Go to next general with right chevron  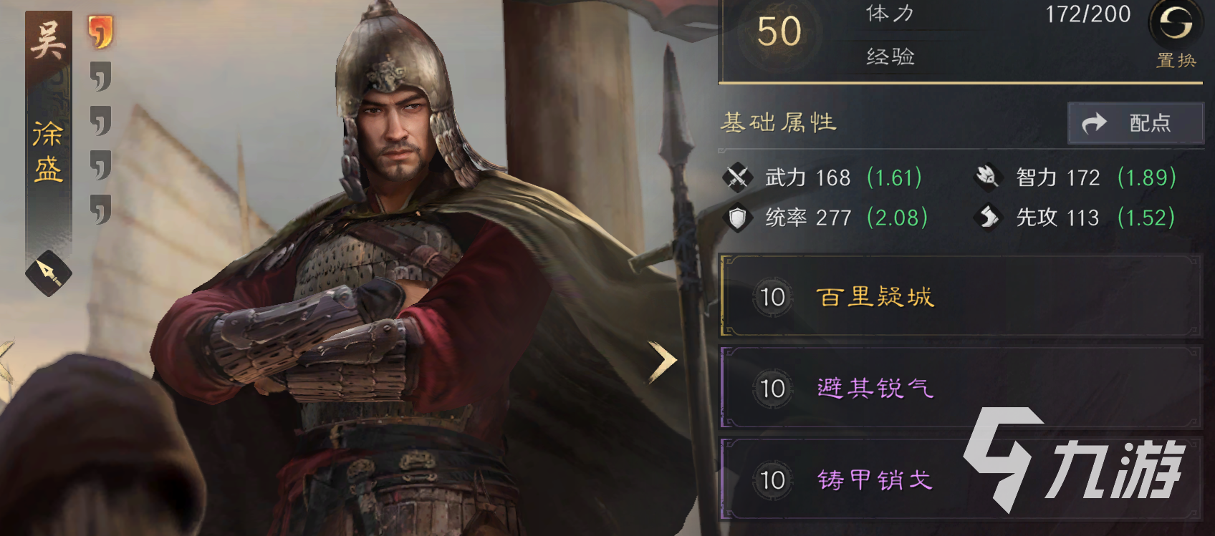click(662, 363)
